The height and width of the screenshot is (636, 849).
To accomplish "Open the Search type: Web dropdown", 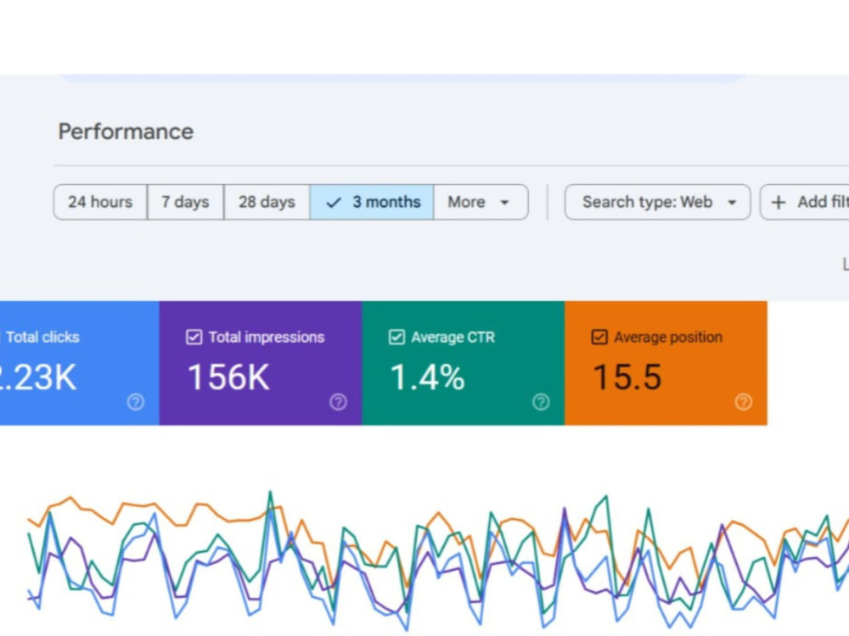I will (x=658, y=203).
